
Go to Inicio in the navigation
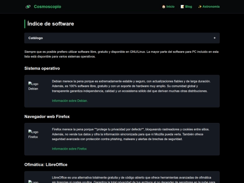tap(168, 7)
